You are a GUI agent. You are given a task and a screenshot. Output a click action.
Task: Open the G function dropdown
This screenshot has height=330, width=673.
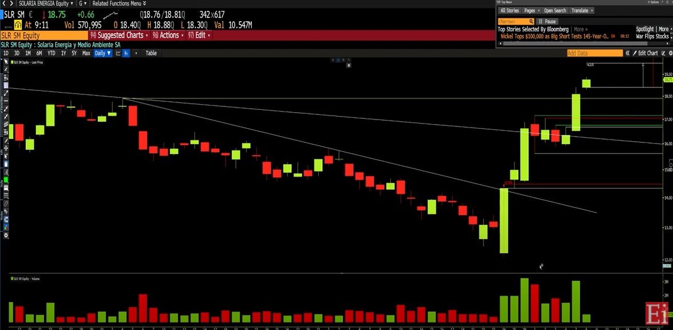click(x=82, y=3)
